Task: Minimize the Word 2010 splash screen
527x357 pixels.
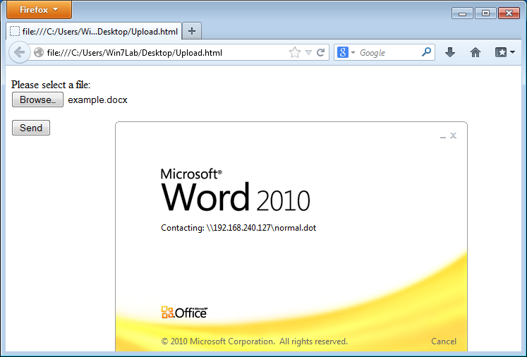Action: click(443, 135)
